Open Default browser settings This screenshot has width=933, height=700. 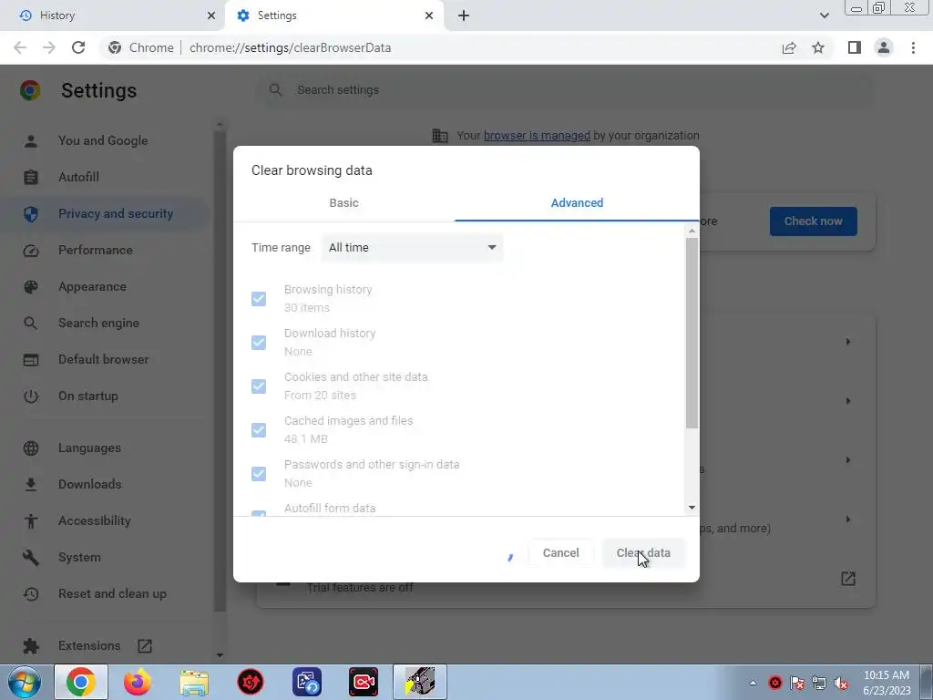click(x=104, y=359)
